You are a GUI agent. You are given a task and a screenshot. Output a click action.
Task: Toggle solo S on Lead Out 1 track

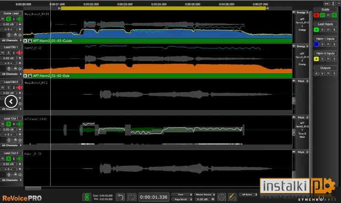coord(8,124)
